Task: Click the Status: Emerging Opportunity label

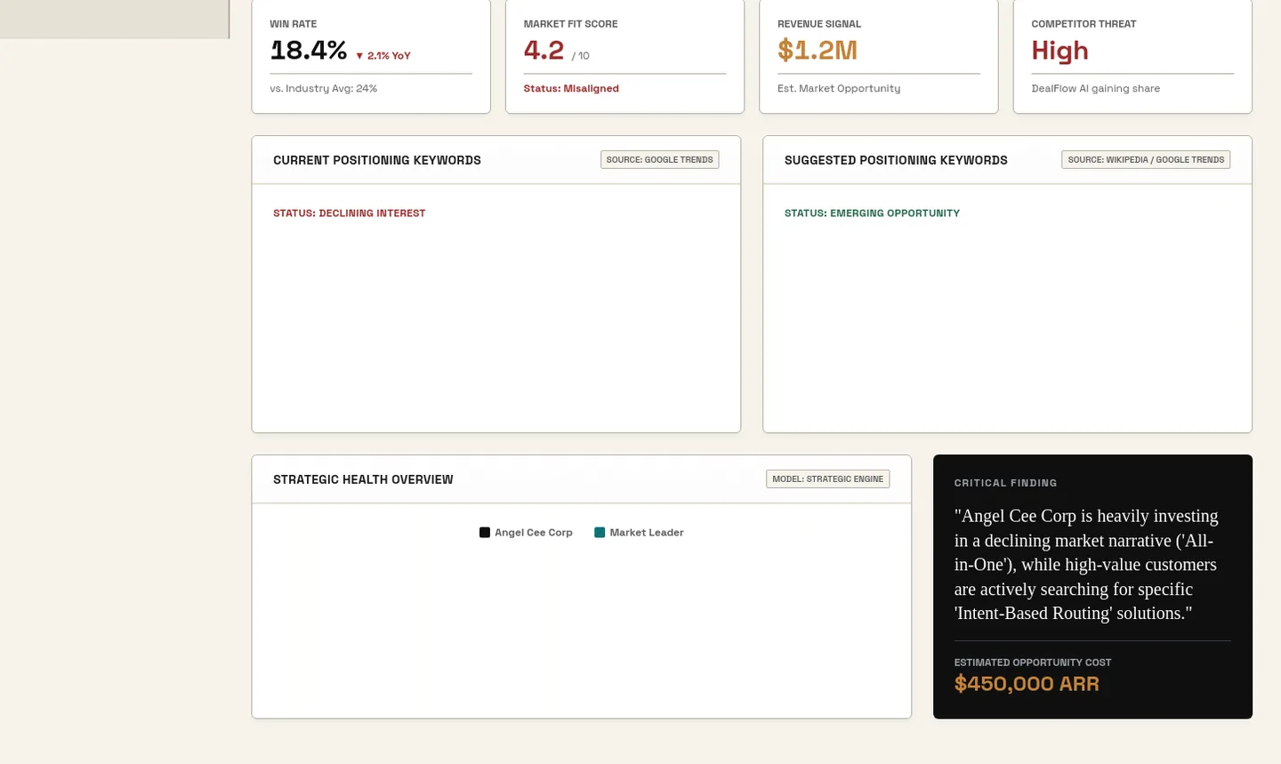Action: (x=872, y=213)
